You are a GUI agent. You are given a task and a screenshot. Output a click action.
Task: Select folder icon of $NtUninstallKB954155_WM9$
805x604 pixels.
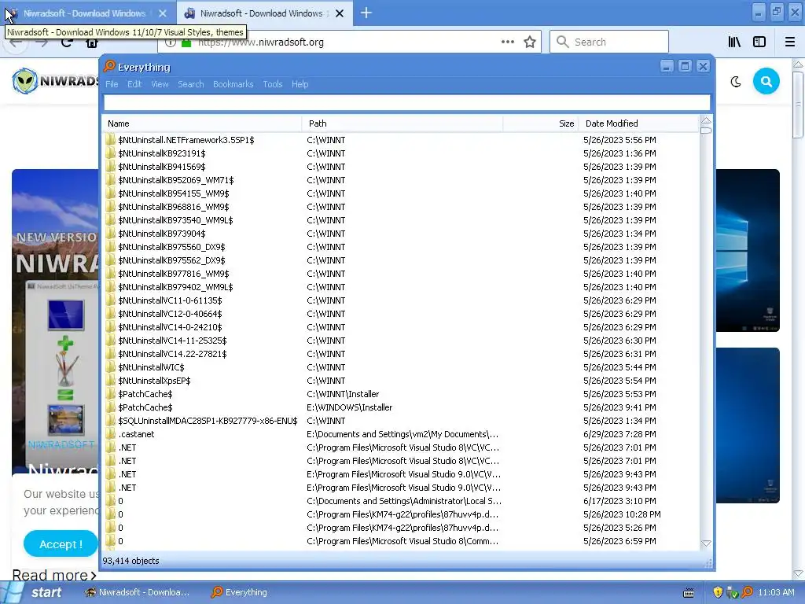pos(110,193)
